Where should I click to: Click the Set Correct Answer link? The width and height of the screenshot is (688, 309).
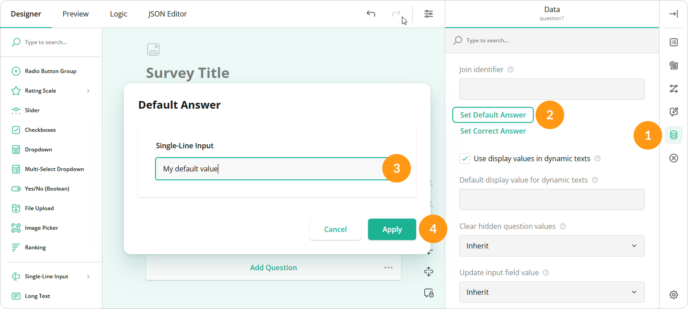[x=493, y=130]
